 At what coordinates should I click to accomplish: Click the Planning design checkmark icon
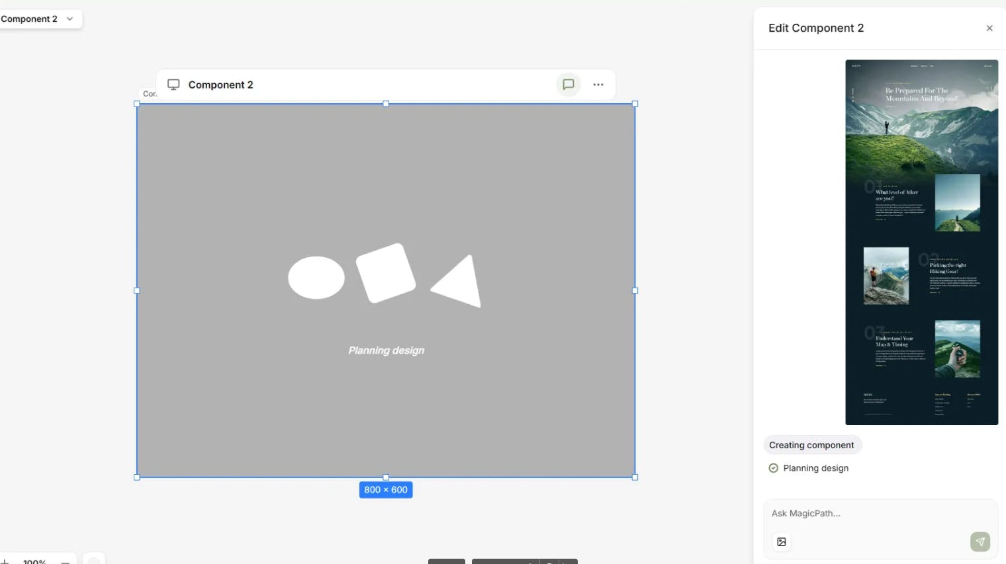tap(773, 468)
